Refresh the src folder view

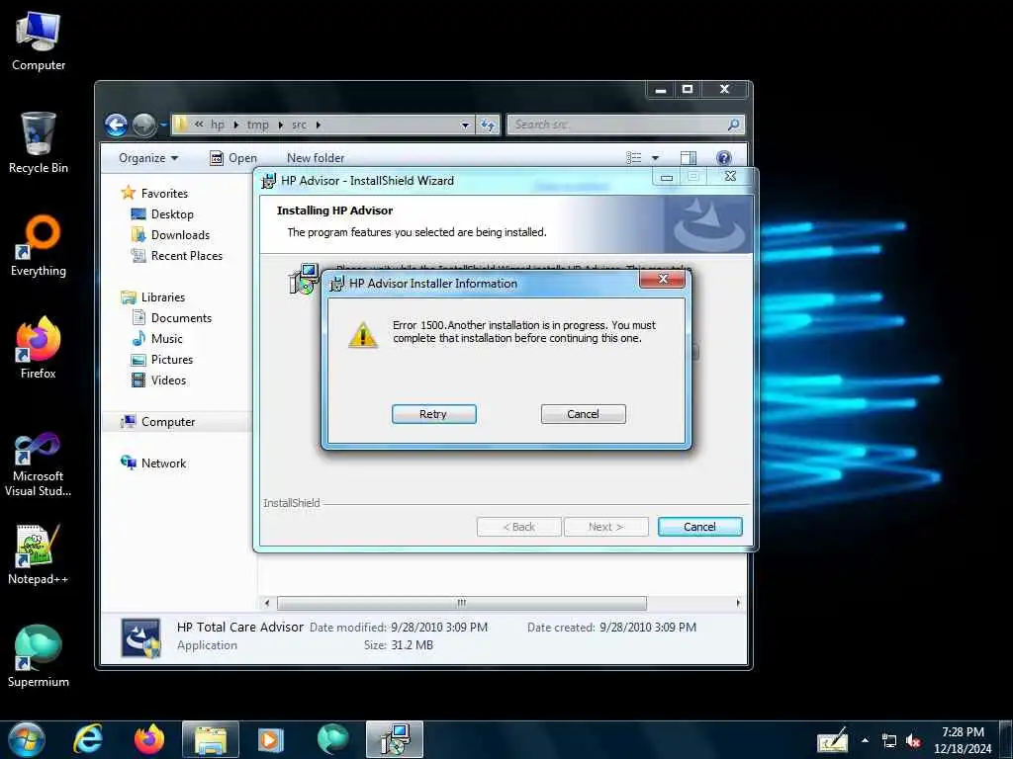[x=489, y=125]
